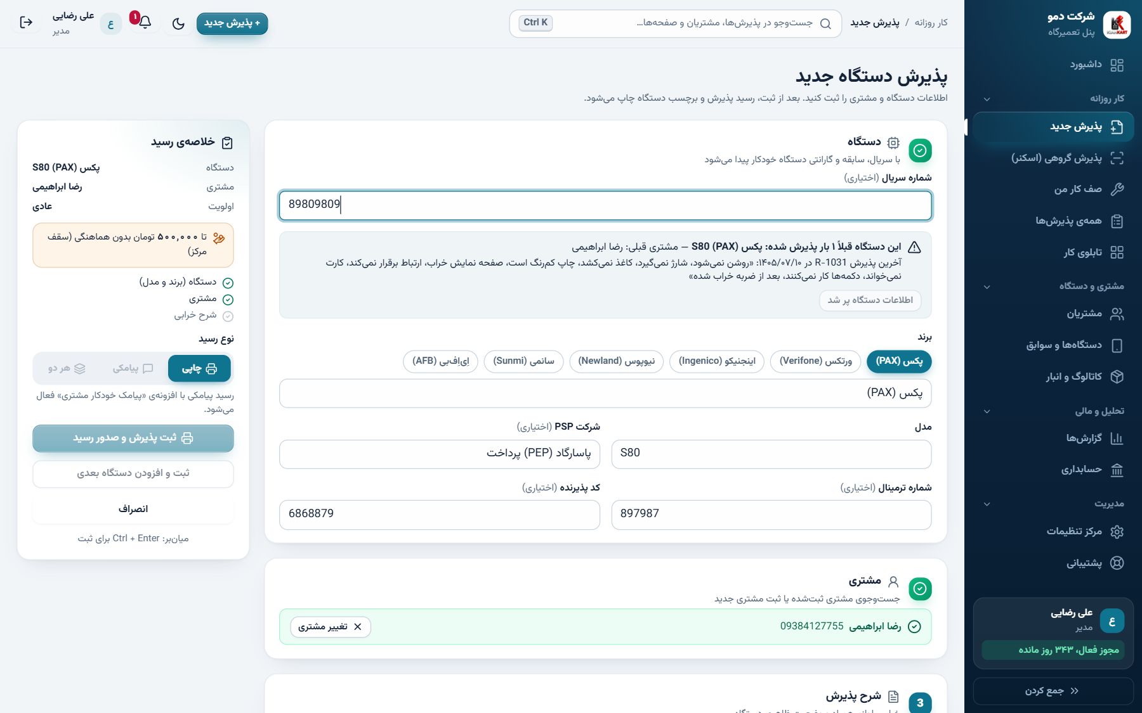Open داشبورد from the sidebar

pos(1053,65)
